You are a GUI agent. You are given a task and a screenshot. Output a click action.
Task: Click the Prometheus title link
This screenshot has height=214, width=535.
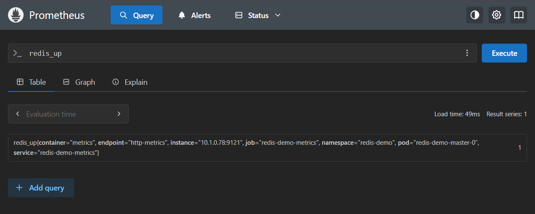coord(57,16)
